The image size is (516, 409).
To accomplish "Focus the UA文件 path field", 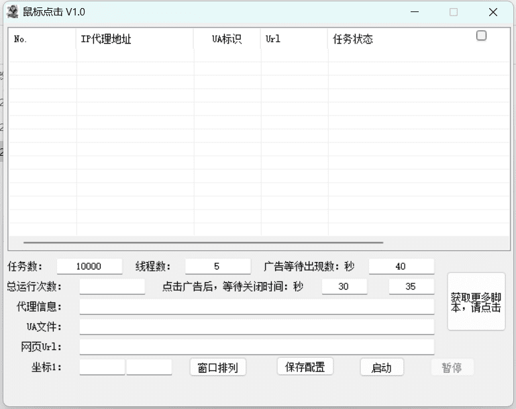I will click(256, 327).
